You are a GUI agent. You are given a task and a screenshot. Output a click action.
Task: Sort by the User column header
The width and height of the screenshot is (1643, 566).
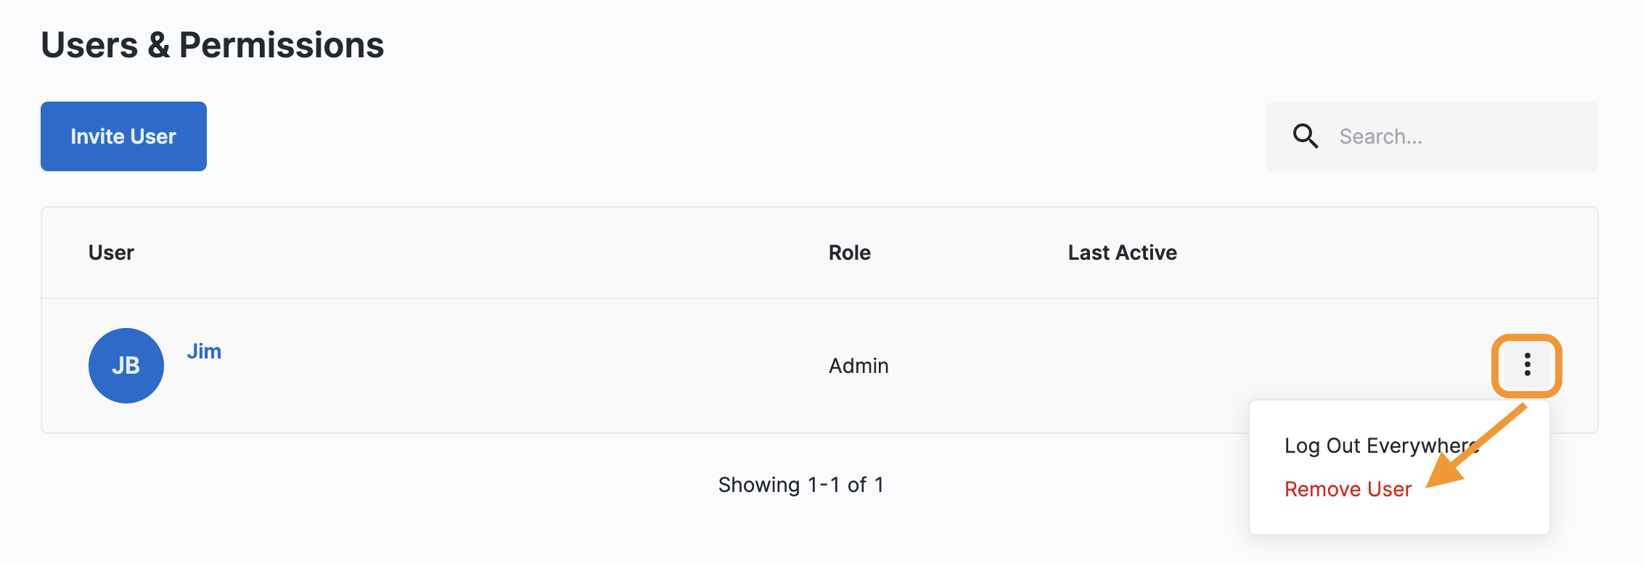point(111,253)
